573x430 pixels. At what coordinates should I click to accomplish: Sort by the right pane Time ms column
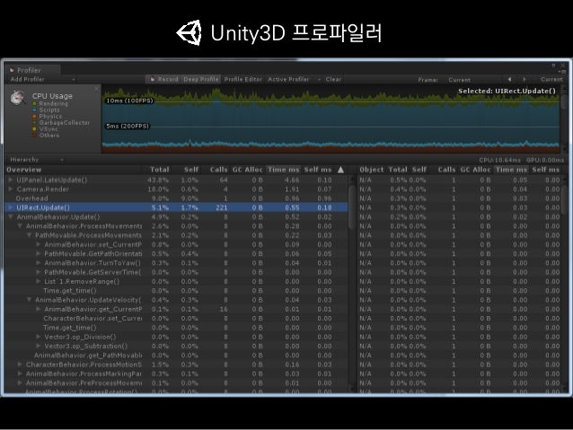click(511, 170)
